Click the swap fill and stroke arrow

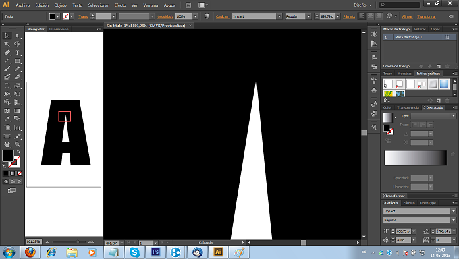point(19,152)
